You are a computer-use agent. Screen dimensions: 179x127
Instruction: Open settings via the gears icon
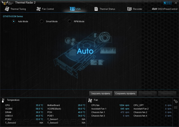click(x=176, y=101)
